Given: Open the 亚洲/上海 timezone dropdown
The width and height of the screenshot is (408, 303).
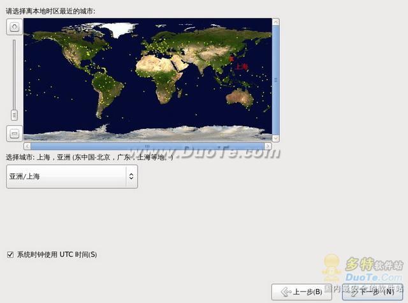Looking at the screenshot, I should point(72,177).
